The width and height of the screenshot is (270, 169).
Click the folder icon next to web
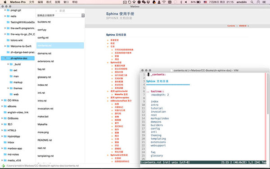tap(11, 94)
